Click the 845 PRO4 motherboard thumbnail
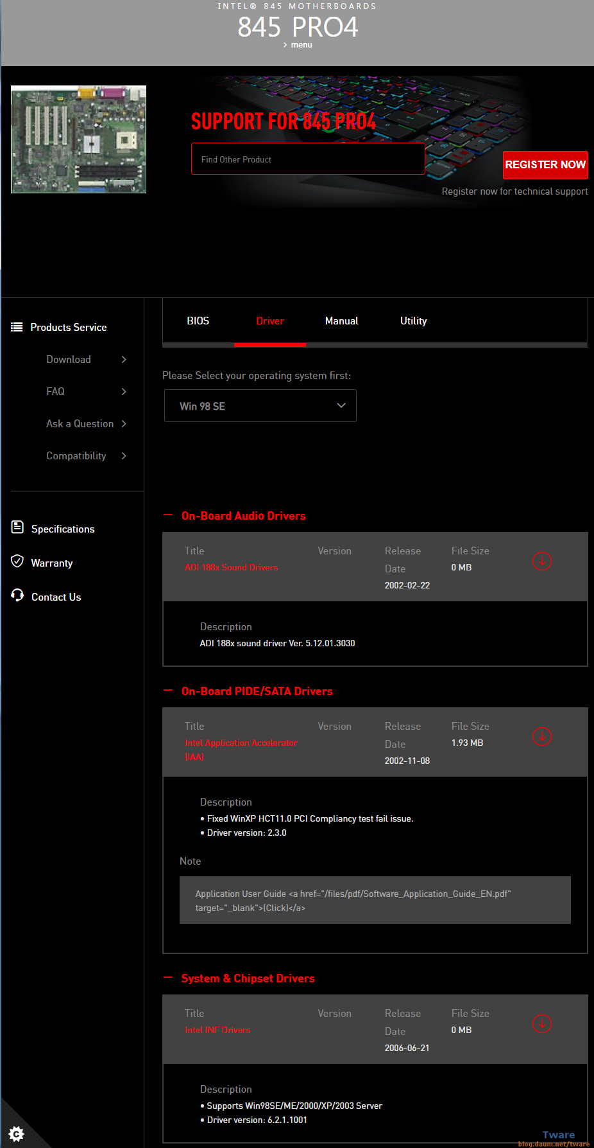 [x=78, y=139]
